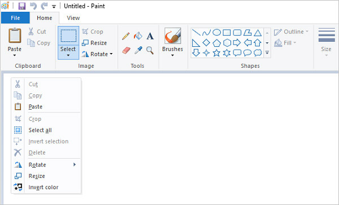The image size is (339, 205).
Task: Select the Text tool
Action: [x=150, y=36]
